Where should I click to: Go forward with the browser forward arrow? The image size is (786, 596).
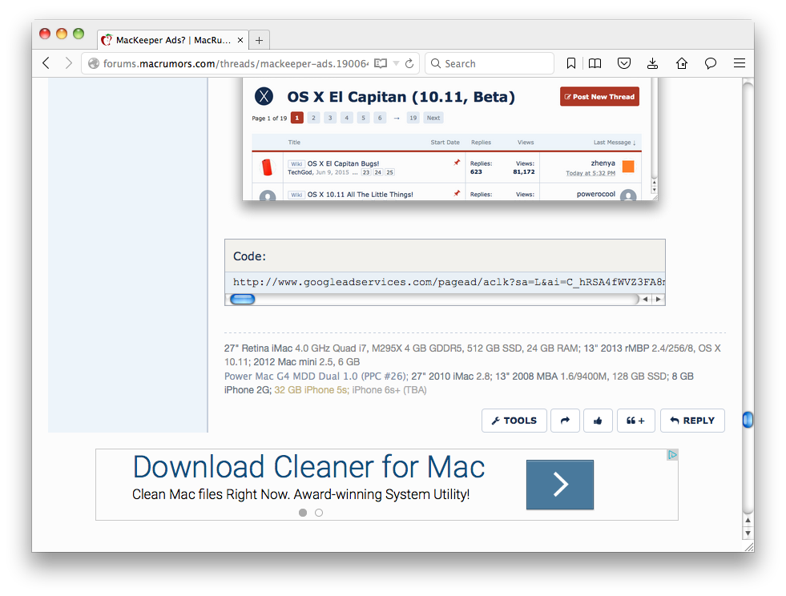[69, 63]
